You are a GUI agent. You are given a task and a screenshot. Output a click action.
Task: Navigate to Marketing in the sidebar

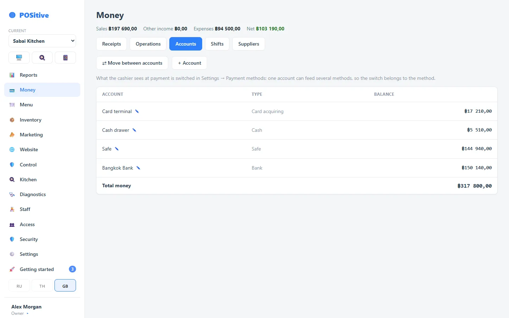point(42,135)
